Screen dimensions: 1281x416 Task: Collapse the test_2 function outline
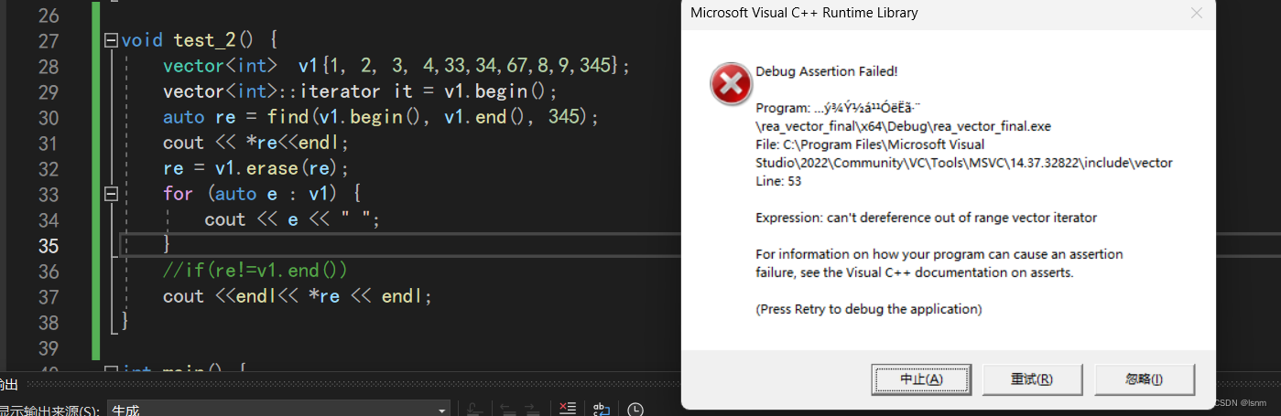point(111,40)
